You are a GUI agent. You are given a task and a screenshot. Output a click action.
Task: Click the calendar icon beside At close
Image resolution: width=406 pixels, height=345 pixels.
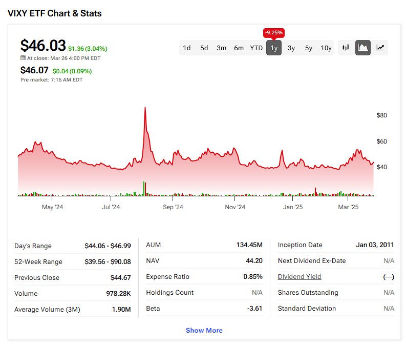23,58
